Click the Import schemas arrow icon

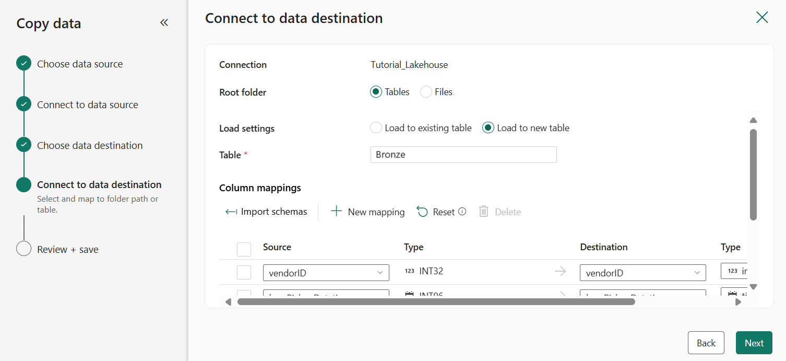click(231, 212)
